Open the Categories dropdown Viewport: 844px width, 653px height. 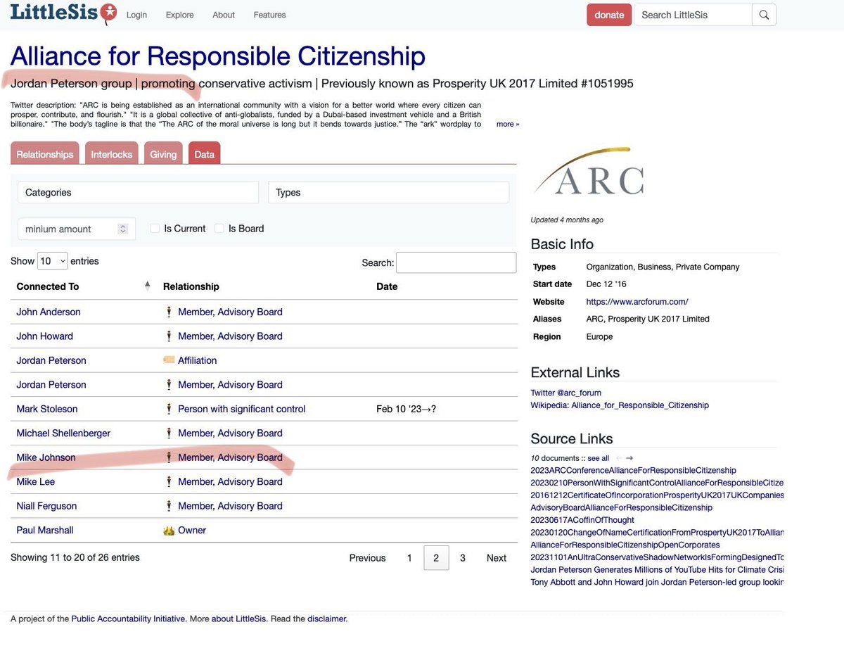tap(138, 192)
